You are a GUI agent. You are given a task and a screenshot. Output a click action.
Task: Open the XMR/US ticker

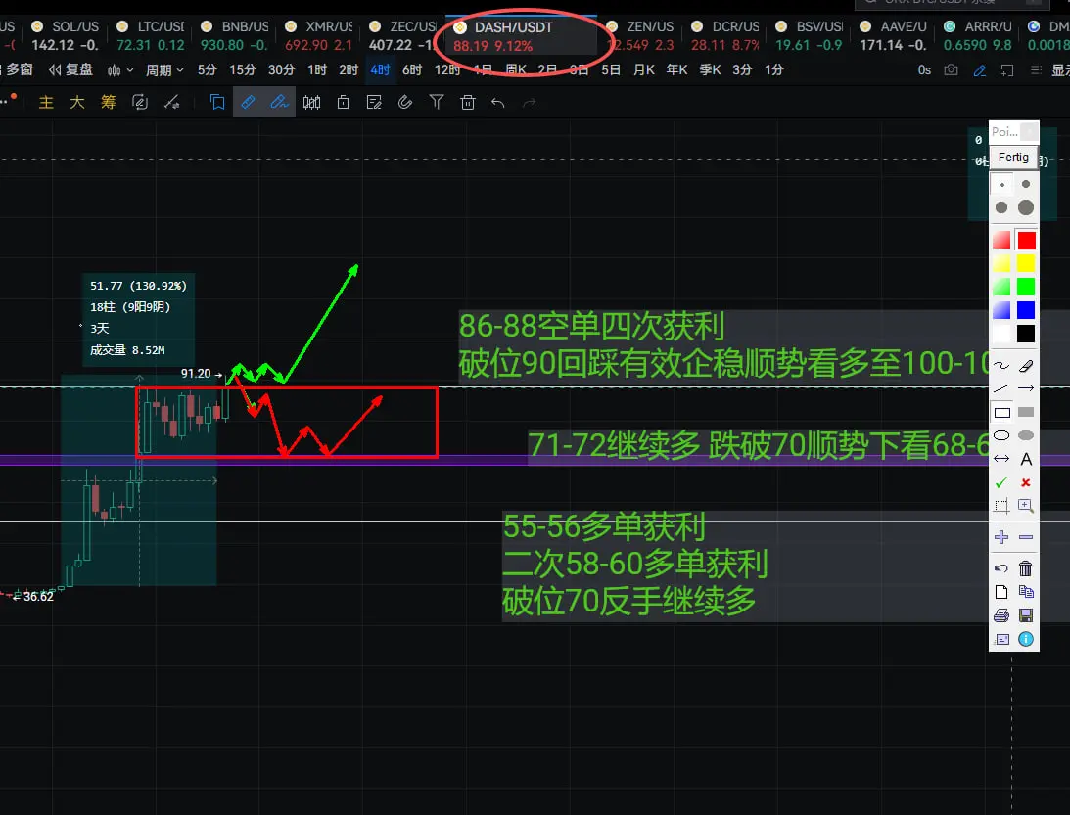[x=319, y=36]
